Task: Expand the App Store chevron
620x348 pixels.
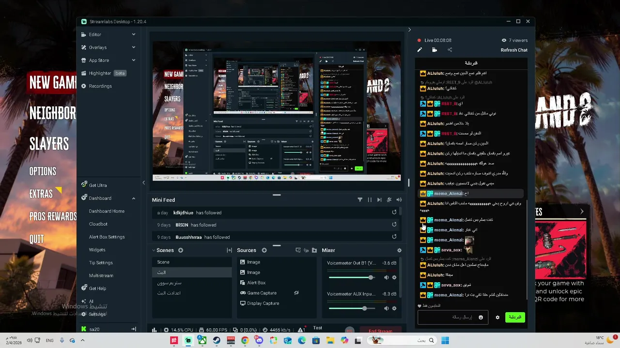Action: pyautogui.click(x=134, y=60)
